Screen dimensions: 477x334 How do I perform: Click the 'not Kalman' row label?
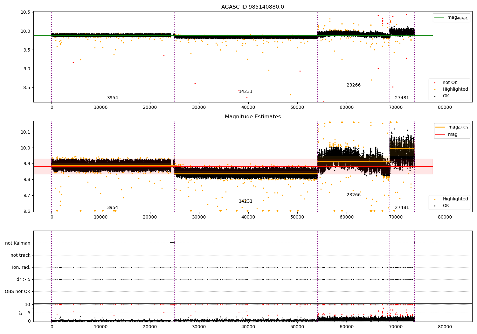pyautogui.click(x=18, y=243)
